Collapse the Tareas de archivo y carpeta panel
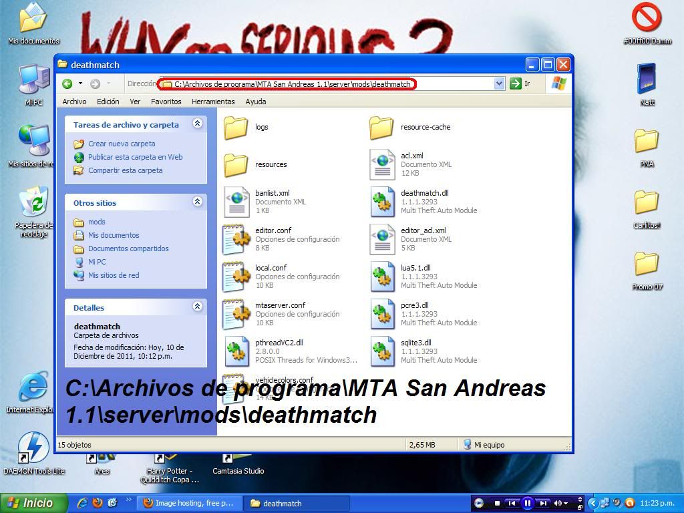This screenshot has height=513, width=684. (x=197, y=124)
